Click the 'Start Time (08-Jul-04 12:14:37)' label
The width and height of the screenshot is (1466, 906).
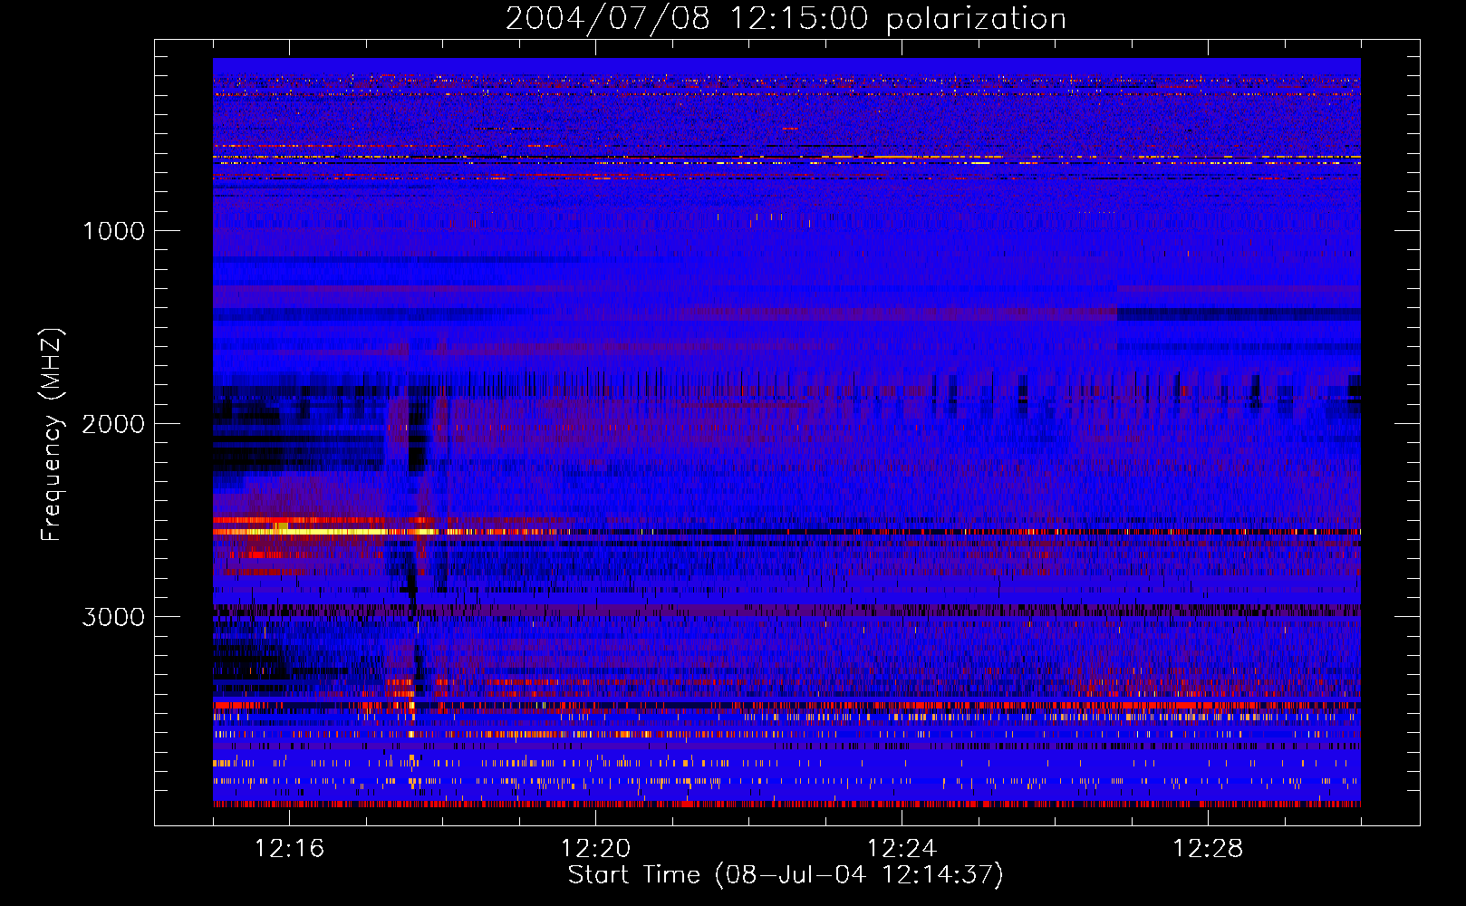[786, 875]
